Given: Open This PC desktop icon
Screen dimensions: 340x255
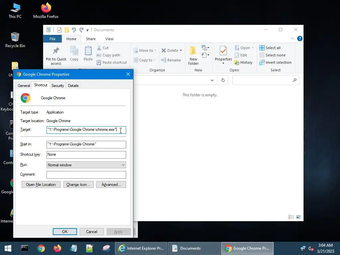Looking at the screenshot, I should tap(15, 10).
